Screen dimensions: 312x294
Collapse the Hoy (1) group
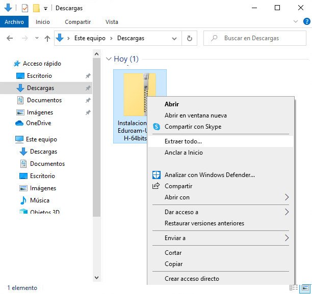click(109, 59)
